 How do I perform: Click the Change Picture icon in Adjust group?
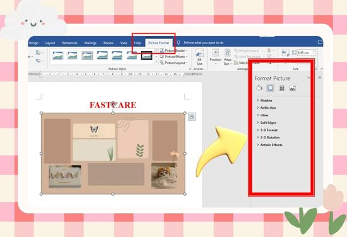click(x=38, y=52)
